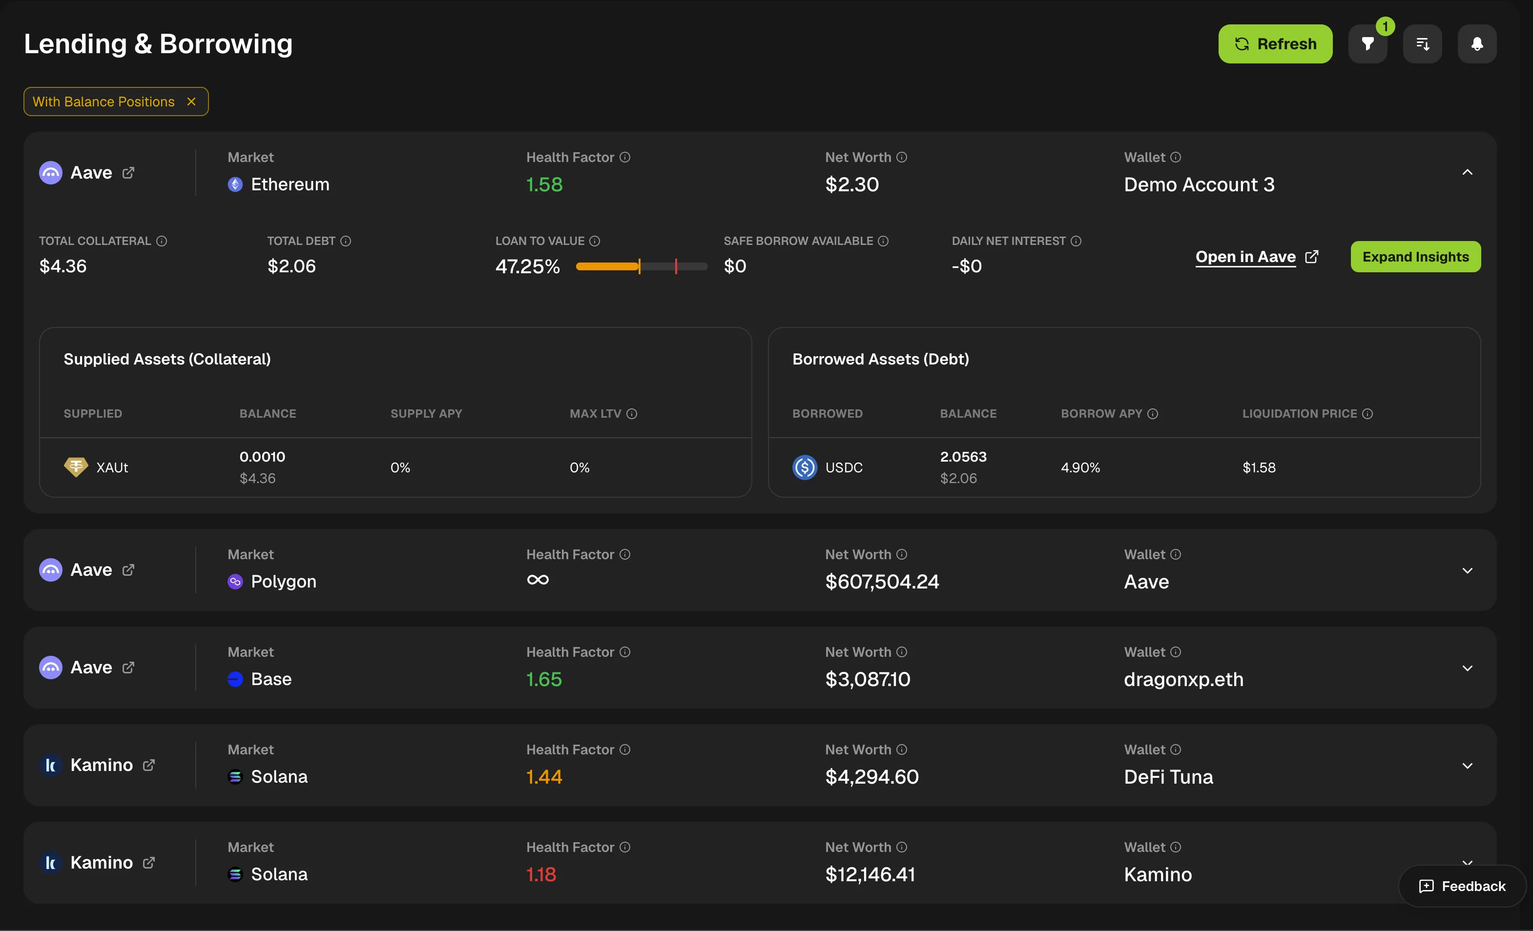Click the $1.58 liquidation price value
Screen dimensions: 1533x931
1259,467
